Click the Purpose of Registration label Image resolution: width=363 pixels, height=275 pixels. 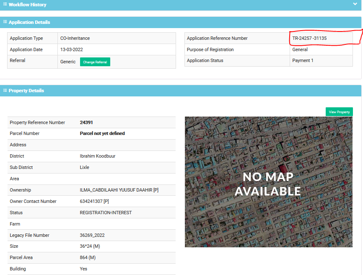(210, 49)
